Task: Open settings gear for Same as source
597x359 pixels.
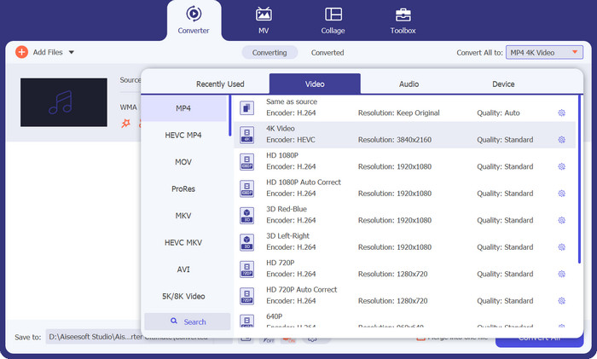Action: click(561, 113)
